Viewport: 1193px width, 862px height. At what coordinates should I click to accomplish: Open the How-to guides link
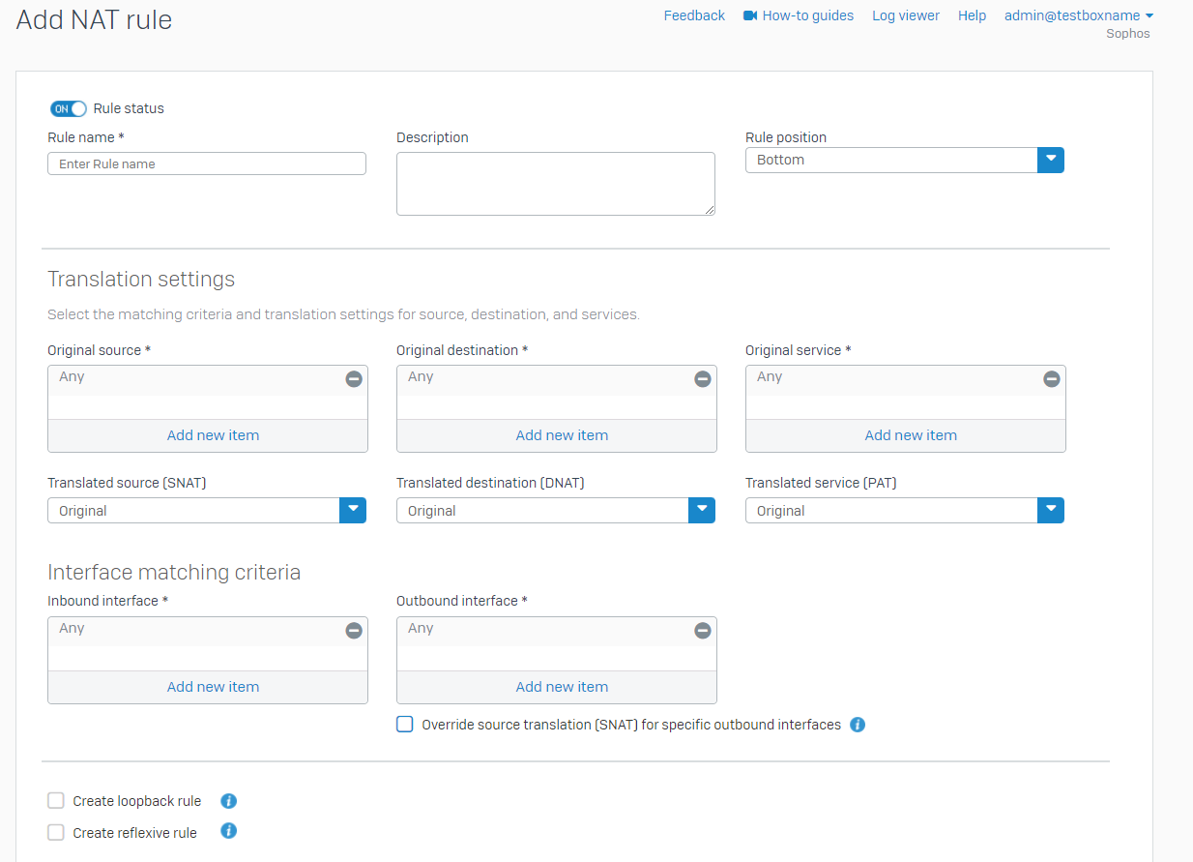coord(807,15)
